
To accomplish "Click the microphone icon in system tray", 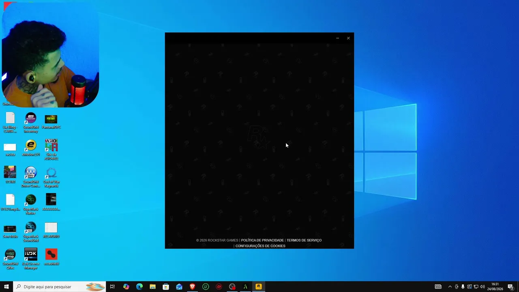I will [463, 287].
